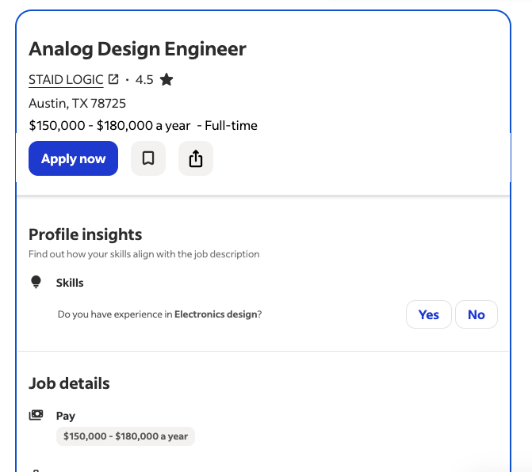Click the Full-time job type text

click(x=231, y=125)
